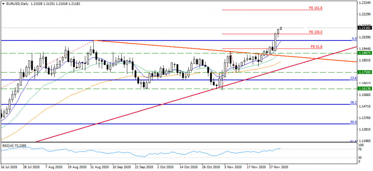
Task: Click the 23.6 Fibonacci retracement label
Action: (353, 78)
